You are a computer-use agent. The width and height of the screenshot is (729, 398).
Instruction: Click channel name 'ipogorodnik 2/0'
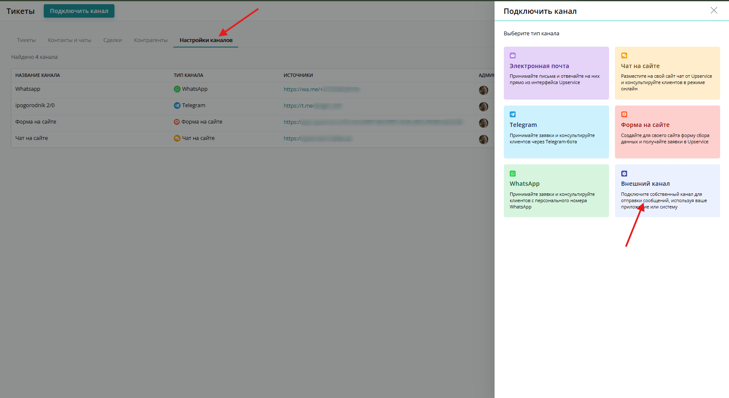[x=35, y=105]
